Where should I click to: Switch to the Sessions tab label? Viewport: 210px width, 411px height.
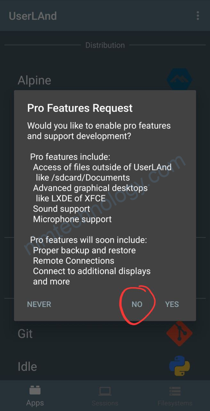[105, 403]
